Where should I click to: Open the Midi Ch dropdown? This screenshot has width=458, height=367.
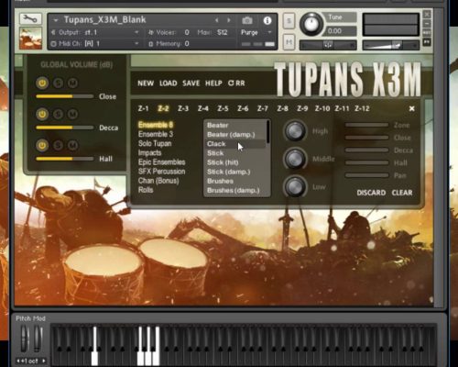point(95,44)
